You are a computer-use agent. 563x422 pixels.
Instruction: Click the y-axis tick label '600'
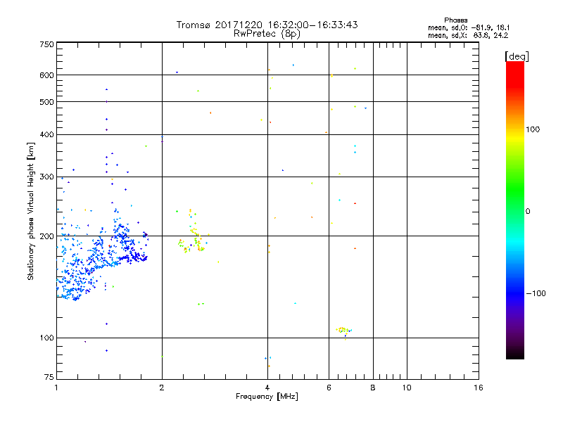pyautogui.click(x=46, y=75)
